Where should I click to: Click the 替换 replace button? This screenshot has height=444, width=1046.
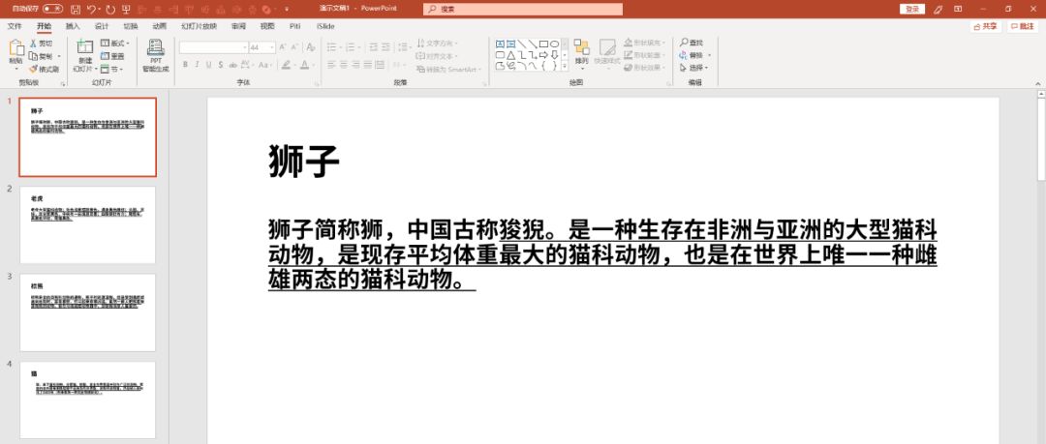695,55
